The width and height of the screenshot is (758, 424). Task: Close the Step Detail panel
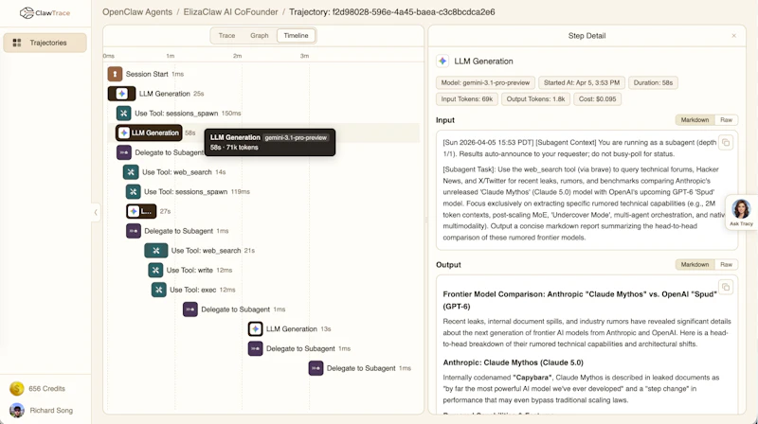click(733, 36)
